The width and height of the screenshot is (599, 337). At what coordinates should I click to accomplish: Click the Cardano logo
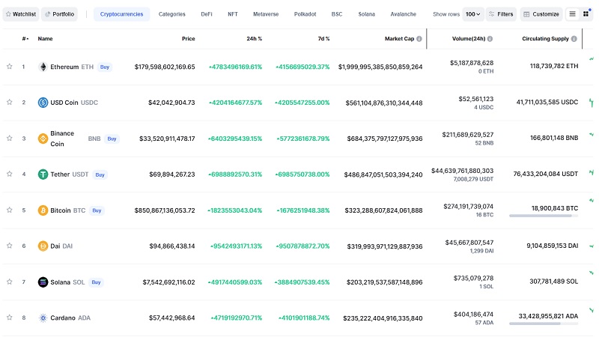pos(43,318)
